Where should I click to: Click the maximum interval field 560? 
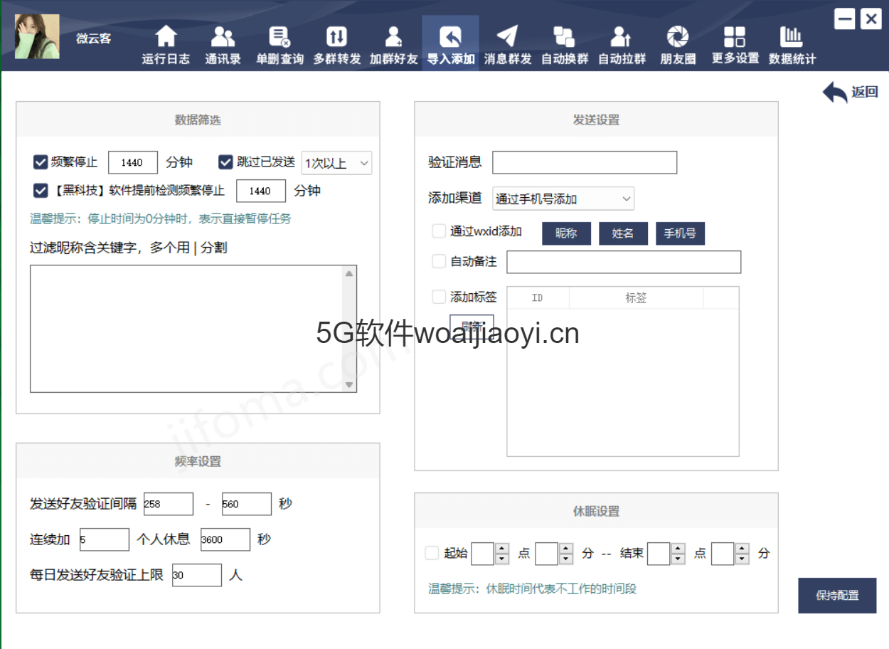click(247, 504)
